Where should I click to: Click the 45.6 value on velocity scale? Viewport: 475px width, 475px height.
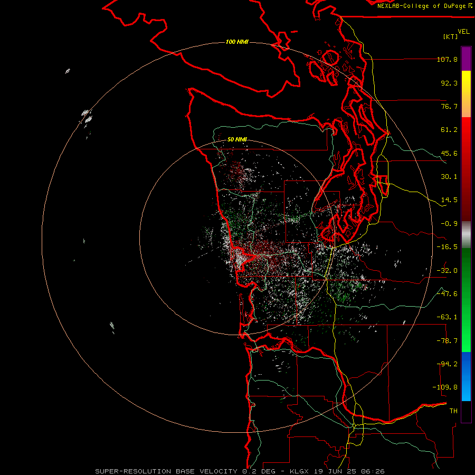449,153
